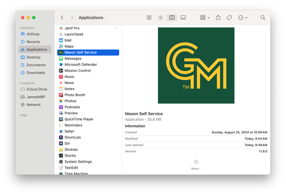The width and height of the screenshot is (286, 195).
Task: Select the Notes app icon
Action: (61, 89)
